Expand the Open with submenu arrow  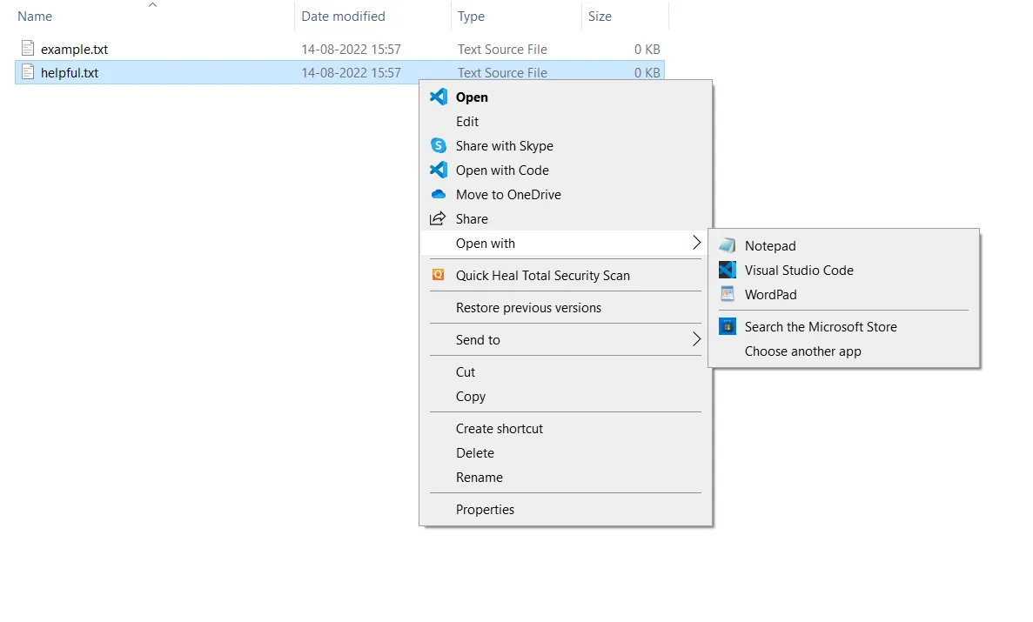696,244
